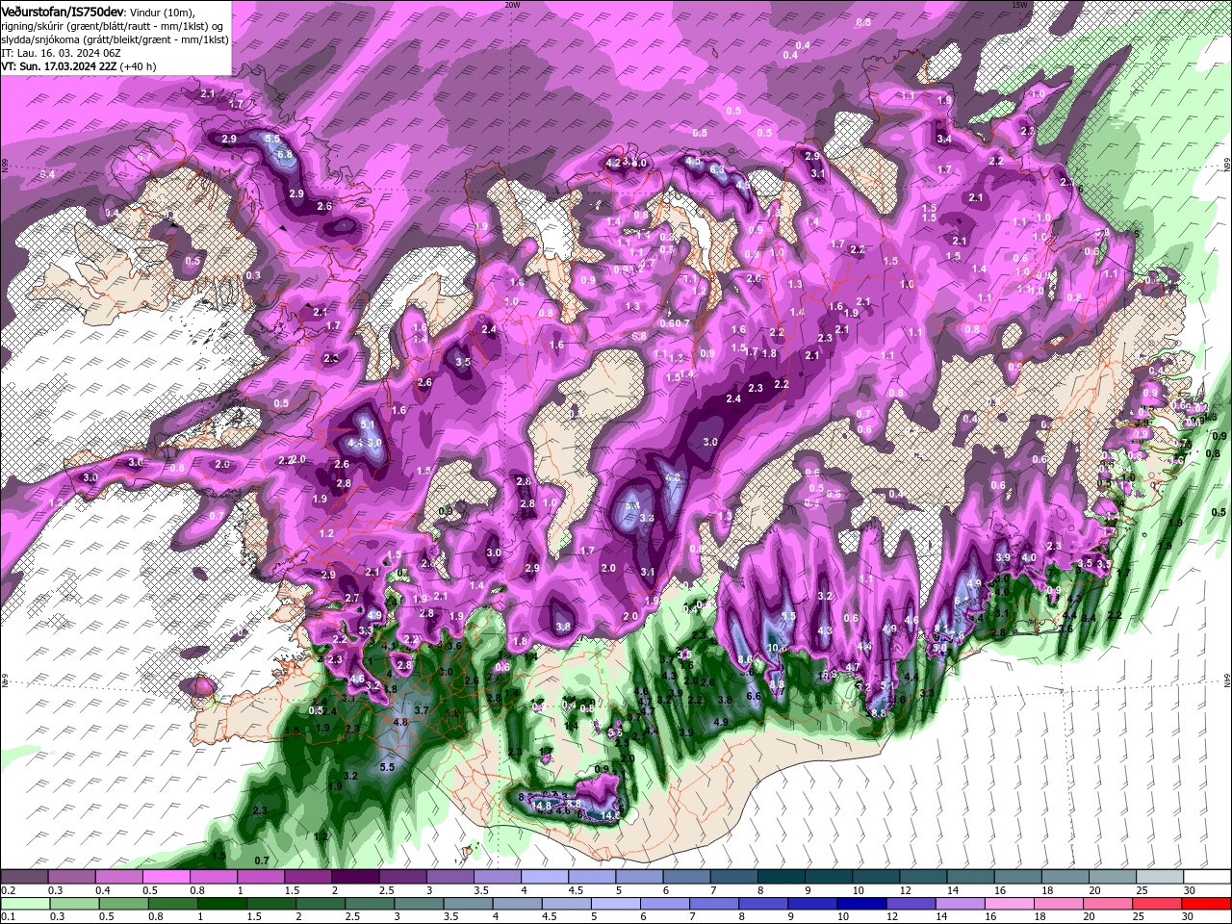
Task: Click the '5.1' precipitation value on the map
Action: tap(367, 423)
